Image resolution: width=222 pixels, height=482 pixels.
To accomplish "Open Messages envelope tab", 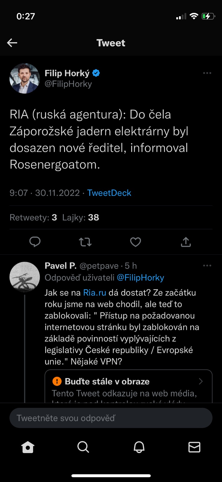I will tap(194, 447).
